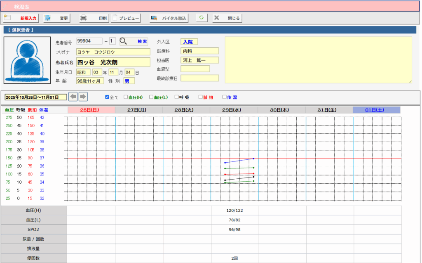Enable the 血圧(L) checkbox
The image size is (422, 263).
[x=151, y=97]
